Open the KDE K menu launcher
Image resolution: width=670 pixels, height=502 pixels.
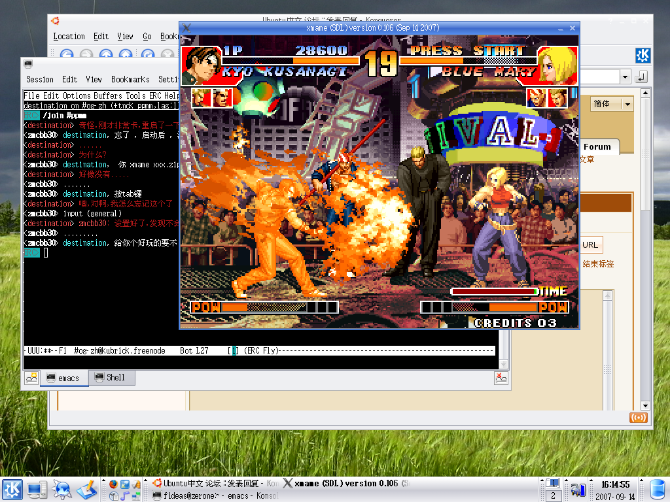[12, 490]
